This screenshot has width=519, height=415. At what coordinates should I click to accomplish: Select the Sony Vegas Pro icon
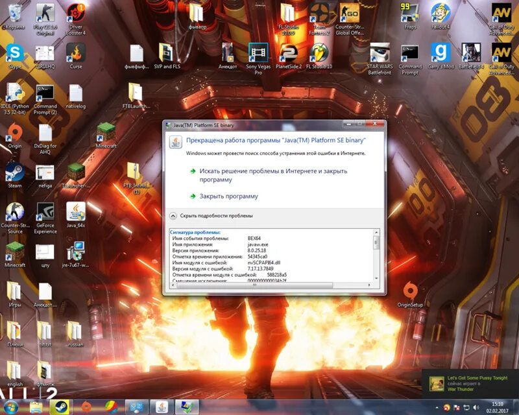coord(258,59)
